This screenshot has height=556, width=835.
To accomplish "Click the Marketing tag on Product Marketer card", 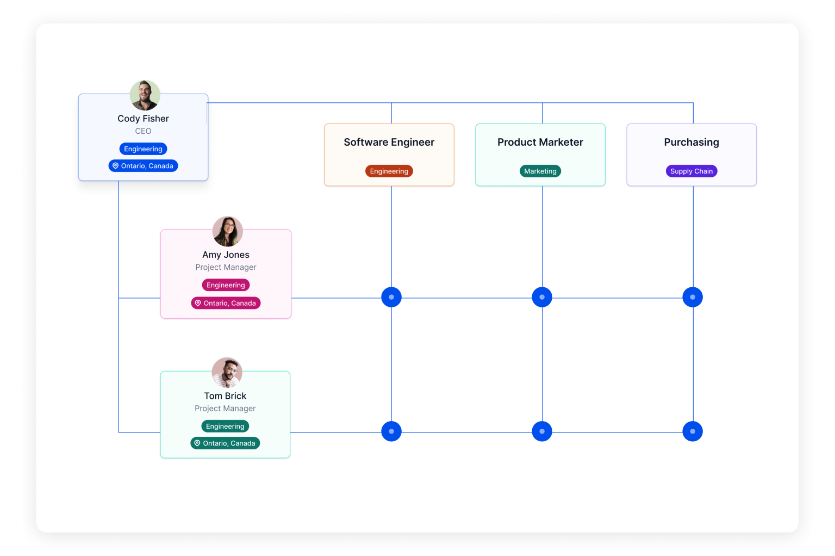I will pyautogui.click(x=540, y=171).
